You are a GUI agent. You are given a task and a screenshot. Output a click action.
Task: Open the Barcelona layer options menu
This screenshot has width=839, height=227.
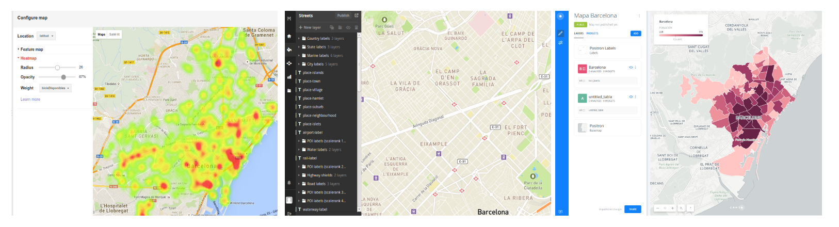point(636,68)
